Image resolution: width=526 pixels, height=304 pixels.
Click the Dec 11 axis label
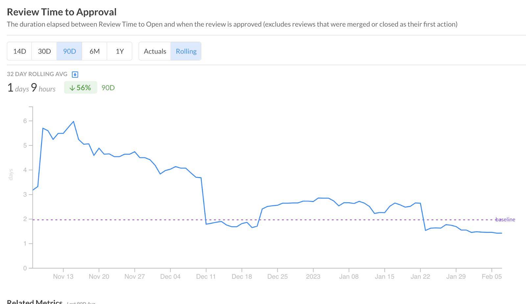click(x=206, y=276)
